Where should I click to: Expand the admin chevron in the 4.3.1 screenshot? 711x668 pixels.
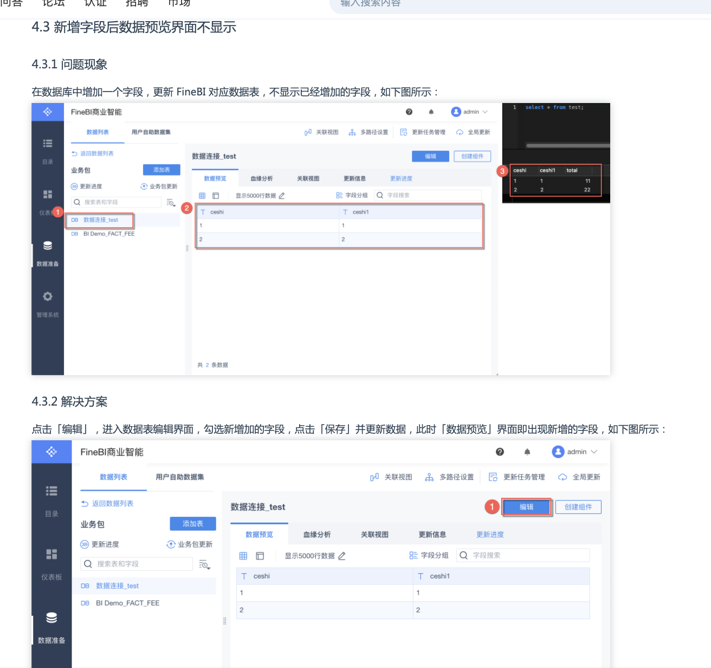click(485, 112)
